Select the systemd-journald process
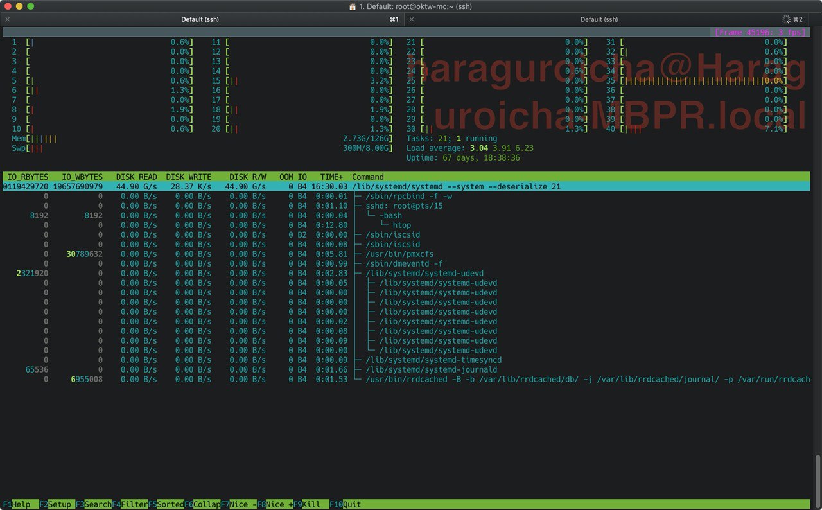Viewport: 822px width, 510px height. click(x=406, y=369)
